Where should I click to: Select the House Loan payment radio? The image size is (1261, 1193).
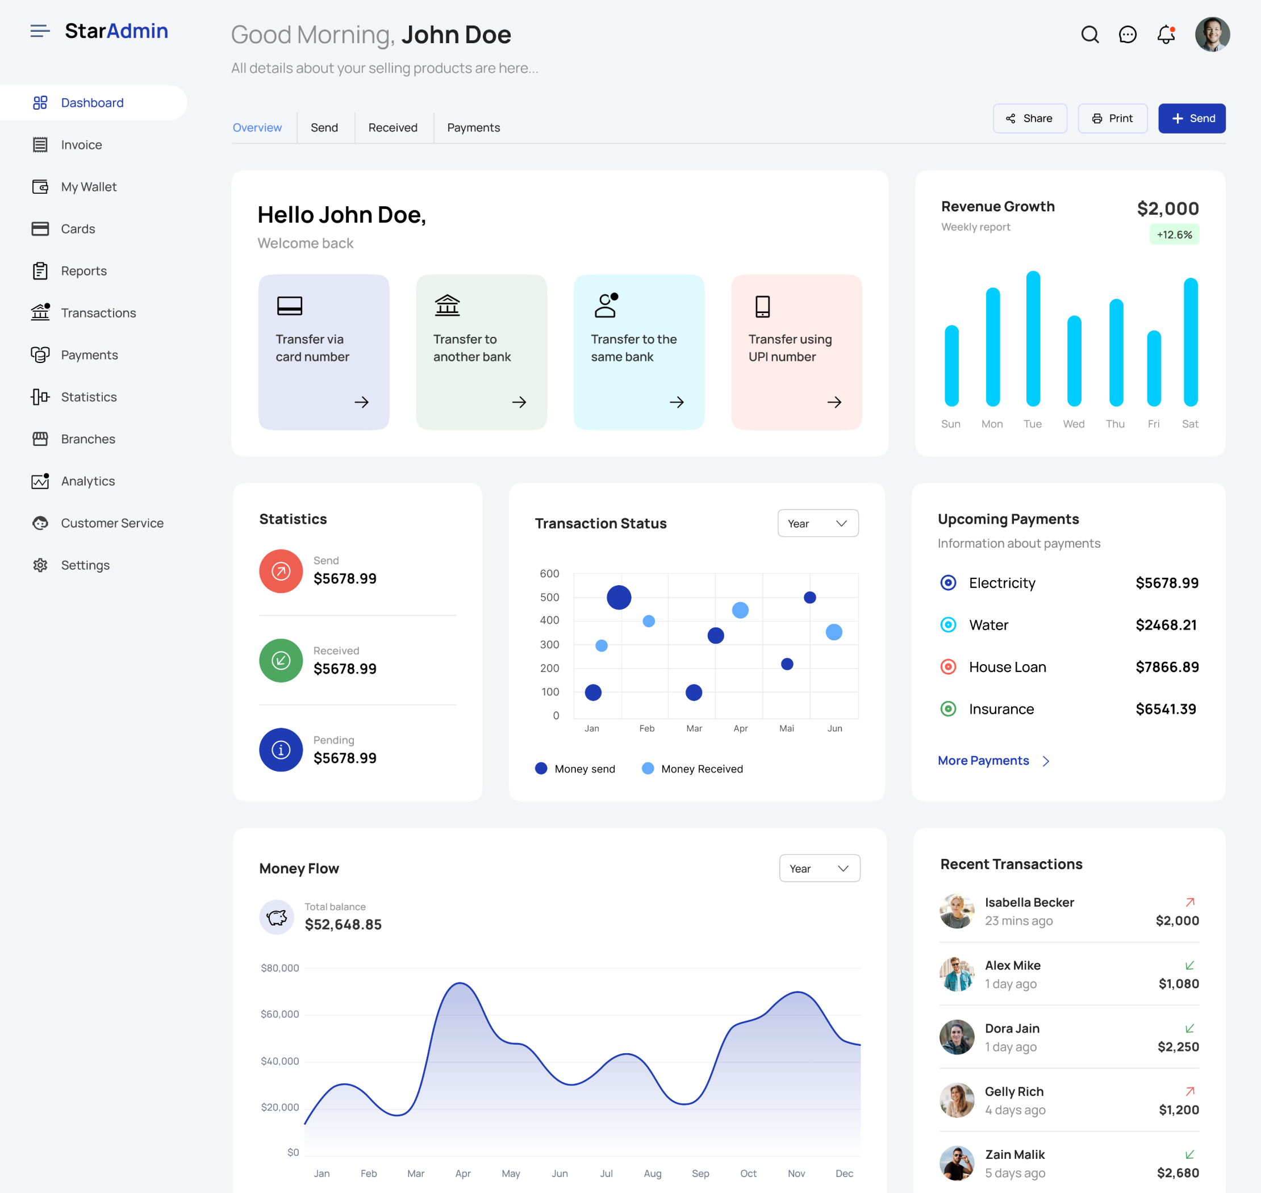pos(948,666)
